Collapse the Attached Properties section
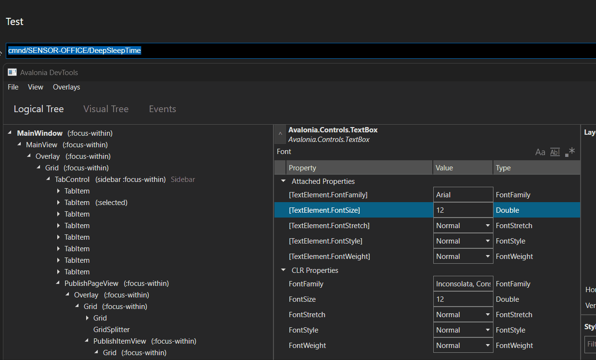This screenshot has width=596, height=360. pos(283,181)
